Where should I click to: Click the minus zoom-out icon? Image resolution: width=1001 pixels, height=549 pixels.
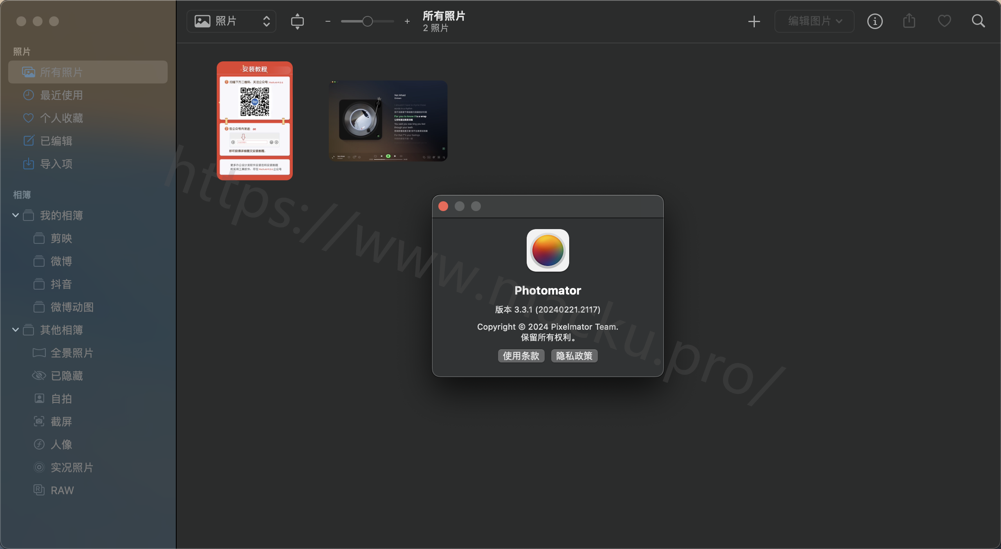tap(328, 21)
